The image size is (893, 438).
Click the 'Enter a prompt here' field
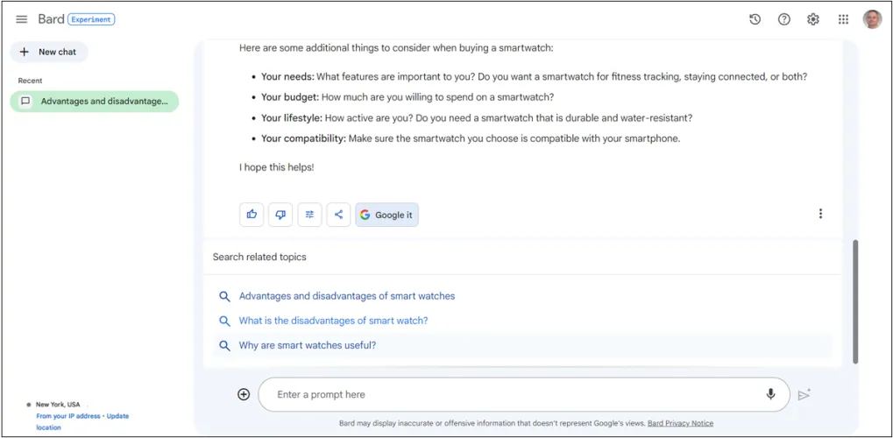click(508, 394)
